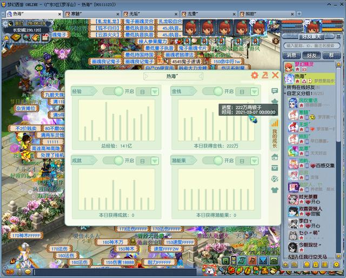Screen dimensions: 346x278
Task: Open the calendar activity icon
Action: pos(45,37)
